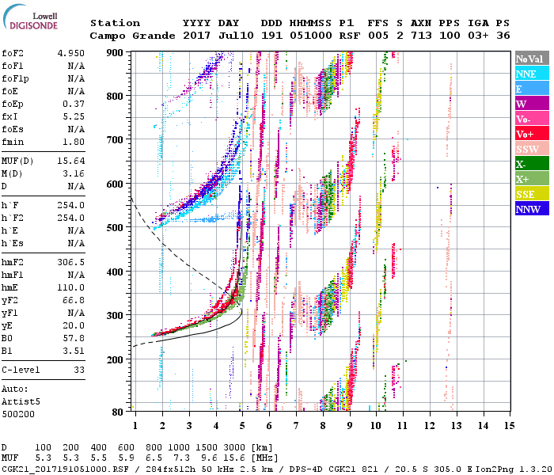Click the 10 MHz frequency axis label
Image resolution: width=554 pixels, height=475 pixels.
click(376, 425)
